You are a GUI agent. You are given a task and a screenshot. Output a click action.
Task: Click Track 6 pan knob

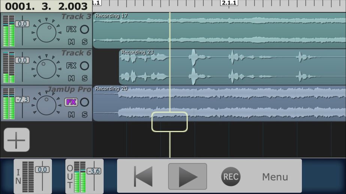[x=46, y=69]
